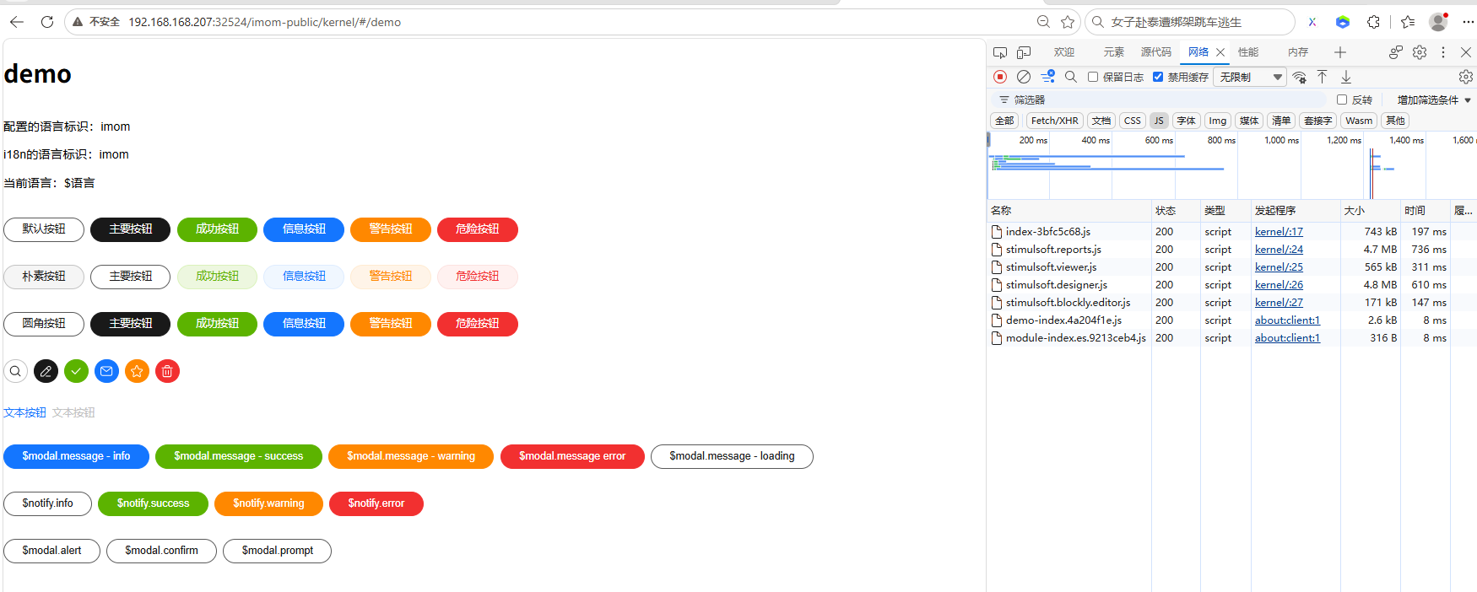Open the network search magnifier
This screenshot has width=1477, height=592.
coord(1071,77)
